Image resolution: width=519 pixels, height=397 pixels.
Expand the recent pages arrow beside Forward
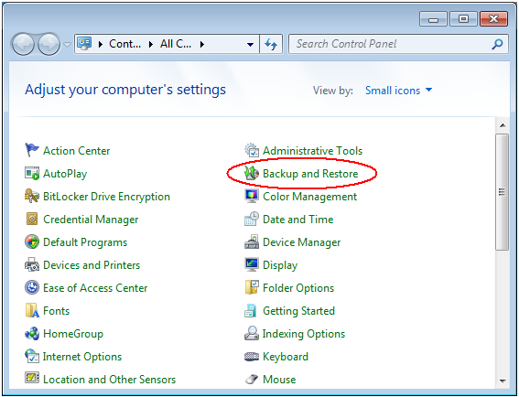[x=67, y=44]
